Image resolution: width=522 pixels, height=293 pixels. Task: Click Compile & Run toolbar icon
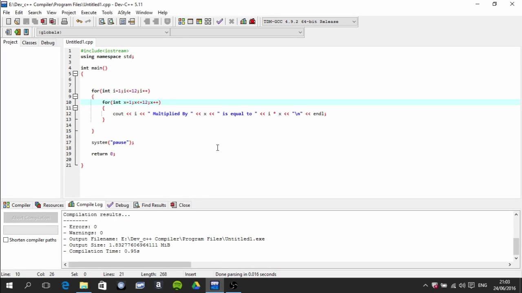(199, 22)
